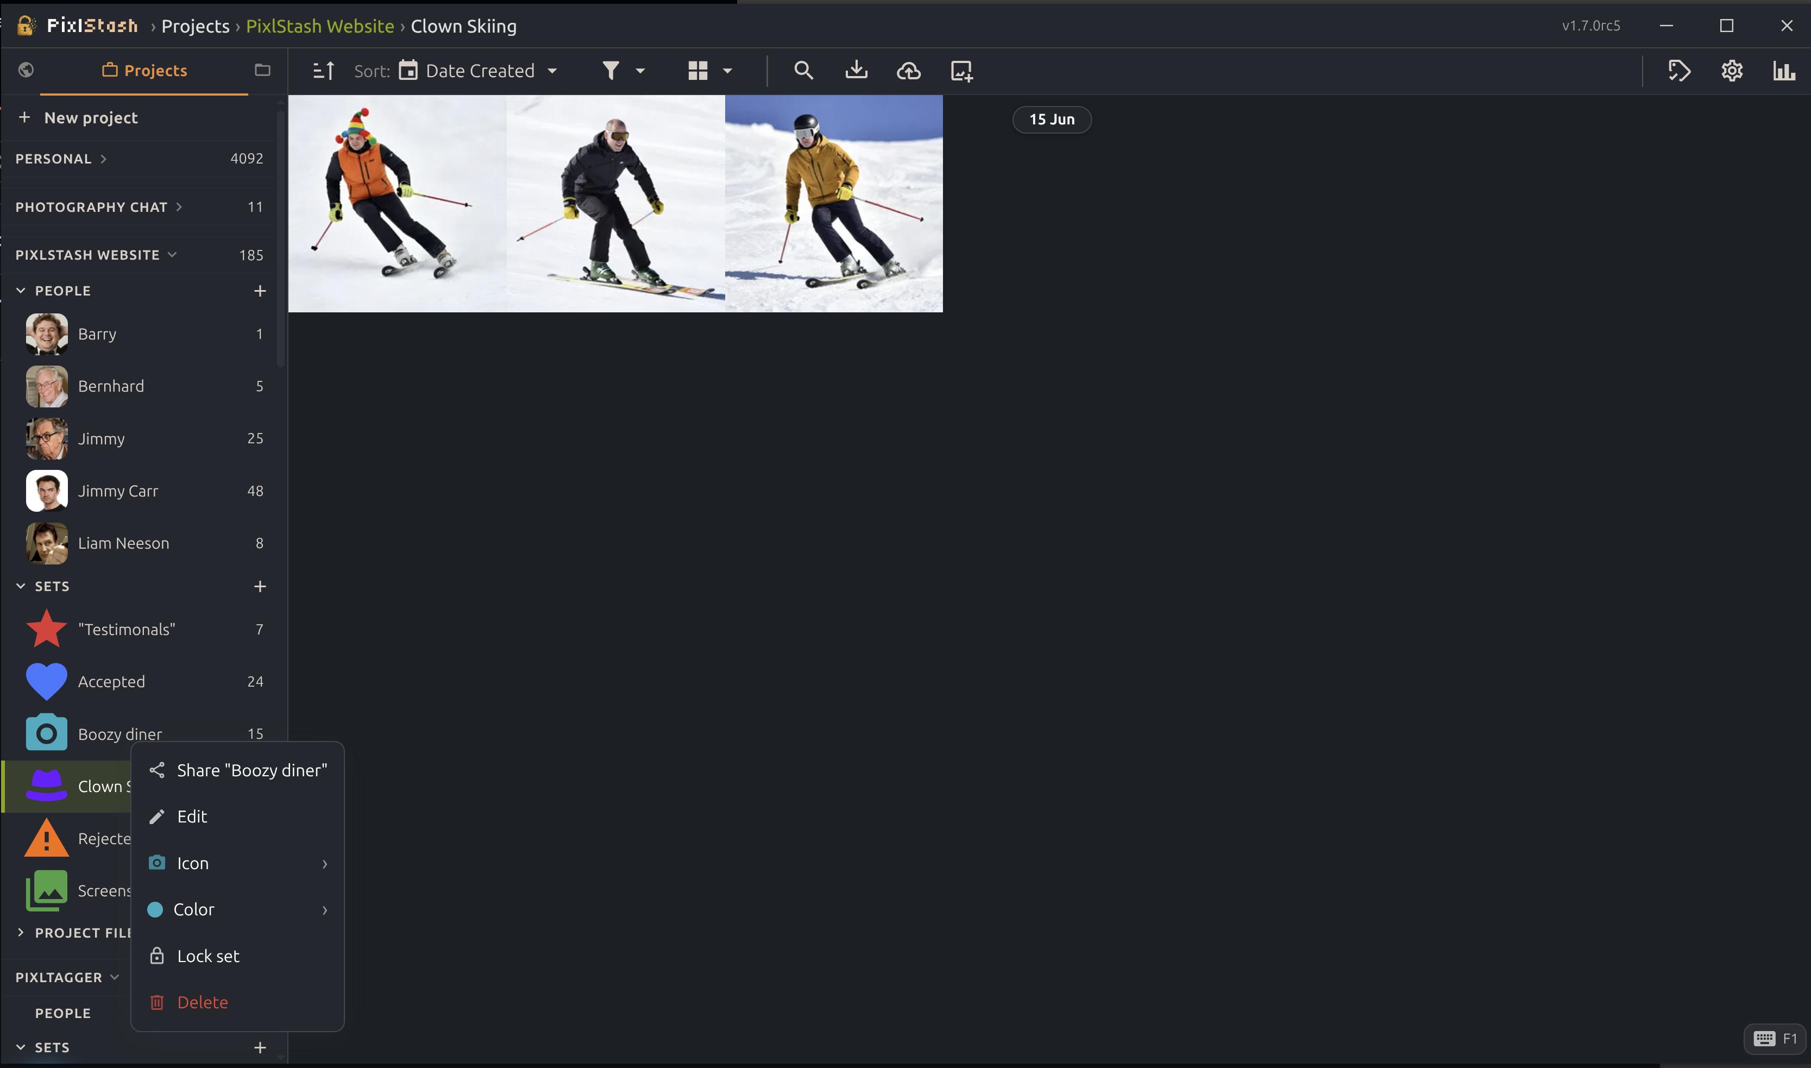
Task: Open the grid layout dropdown arrow
Action: coord(727,71)
